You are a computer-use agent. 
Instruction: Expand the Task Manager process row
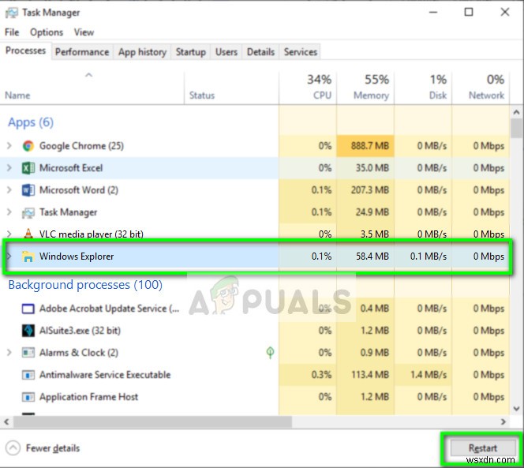tap(9, 212)
